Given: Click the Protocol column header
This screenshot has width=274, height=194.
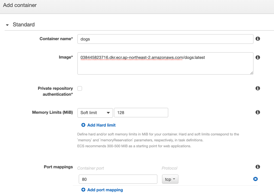Looking at the screenshot, I should (x=169, y=168).
